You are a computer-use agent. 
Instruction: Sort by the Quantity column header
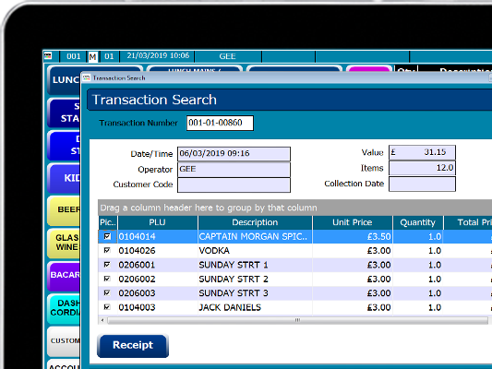[417, 222]
